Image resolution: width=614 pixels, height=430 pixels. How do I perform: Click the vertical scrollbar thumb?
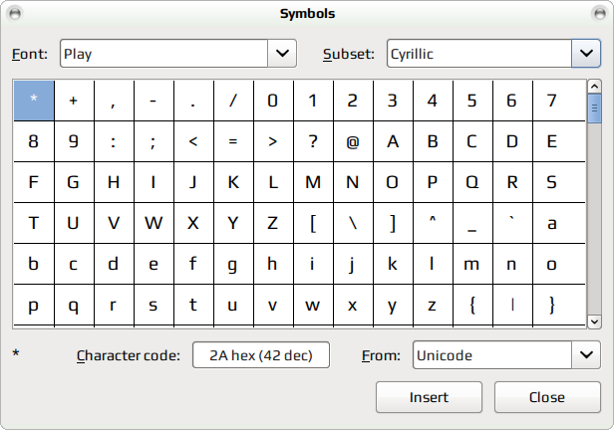click(594, 107)
